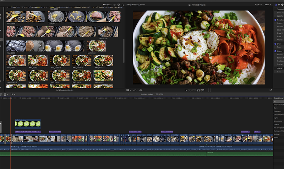Play the viewer using the play button
Viewport: 284px width, 169px height.
tap(186, 90)
